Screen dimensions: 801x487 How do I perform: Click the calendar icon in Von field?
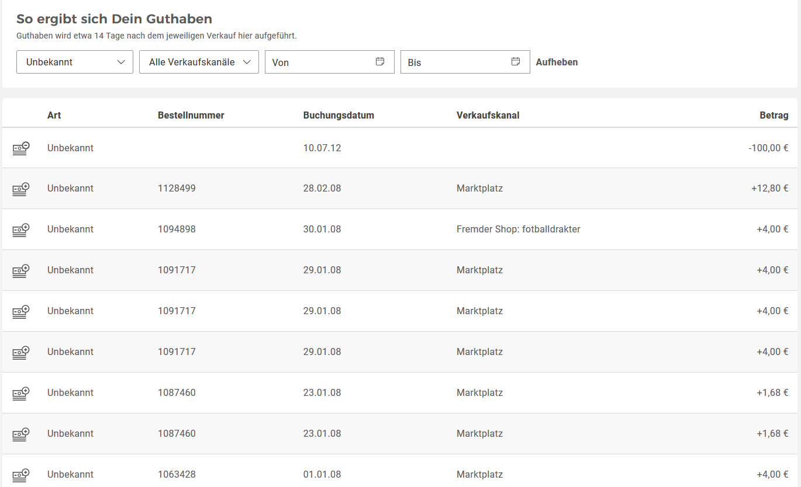(x=380, y=62)
